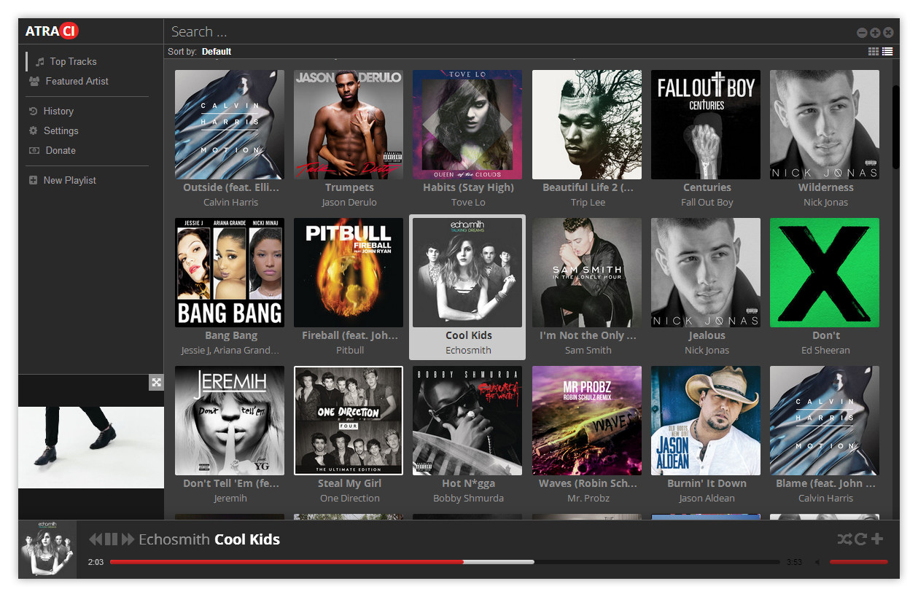Click the 3:53 total duration label
Image resolution: width=918 pixels, height=597 pixels.
click(x=794, y=562)
